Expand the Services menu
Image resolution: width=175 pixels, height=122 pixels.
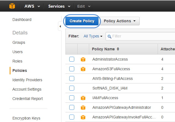click(x=59, y=6)
